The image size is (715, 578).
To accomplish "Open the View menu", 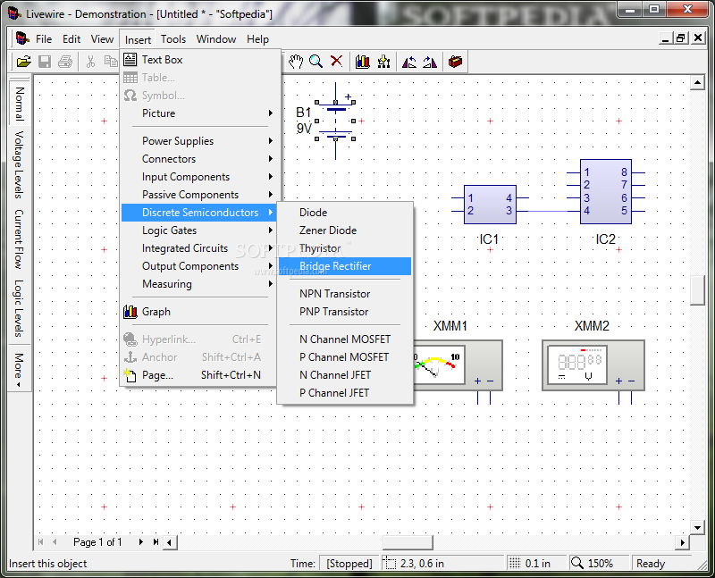I will [x=102, y=39].
